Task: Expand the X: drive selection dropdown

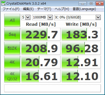Action: tap(98, 18)
